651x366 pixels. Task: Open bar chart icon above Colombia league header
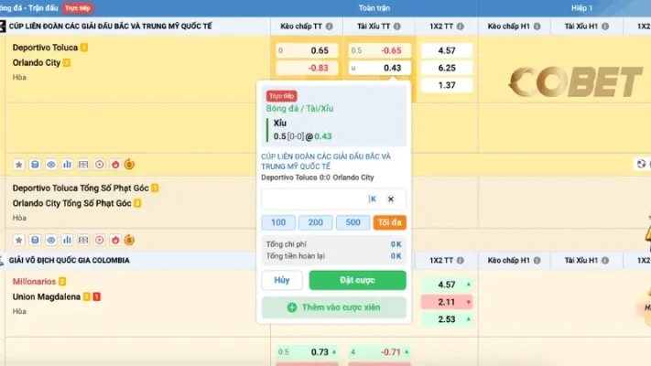click(x=67, y=240)
